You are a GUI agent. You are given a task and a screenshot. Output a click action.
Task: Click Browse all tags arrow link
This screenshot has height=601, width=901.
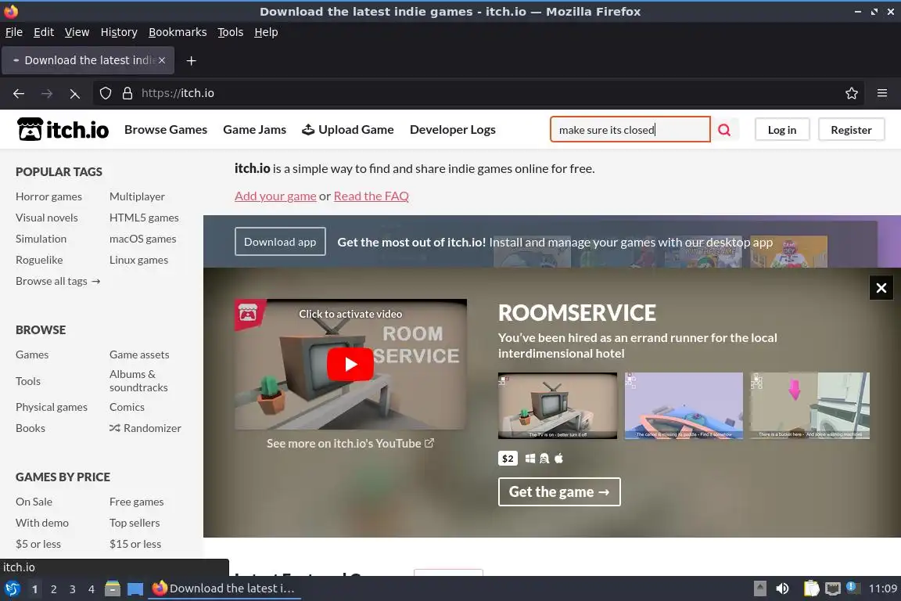coord(58,281)
